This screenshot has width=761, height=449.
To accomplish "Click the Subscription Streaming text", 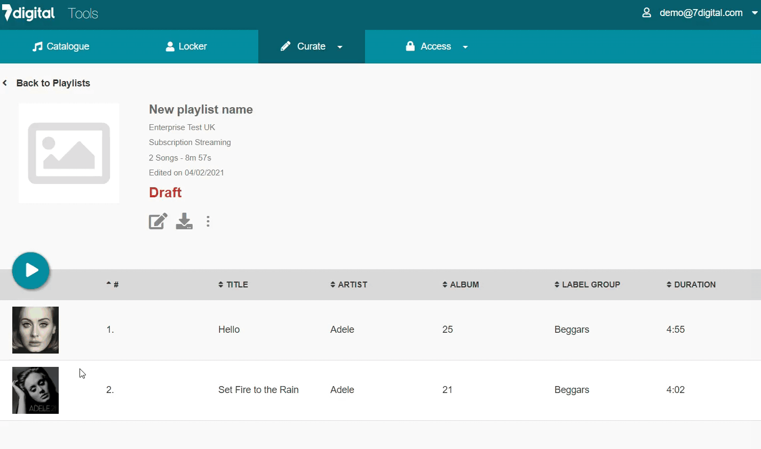I will pyautogui.click(x=190, y=142).
